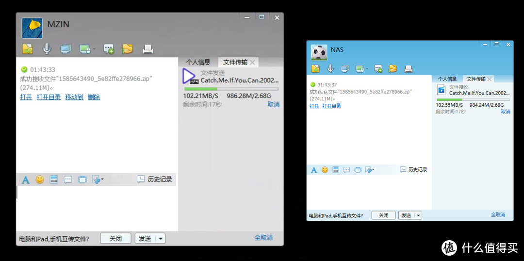Click transfer progress bar in MZIN window

tap(231, 89)
